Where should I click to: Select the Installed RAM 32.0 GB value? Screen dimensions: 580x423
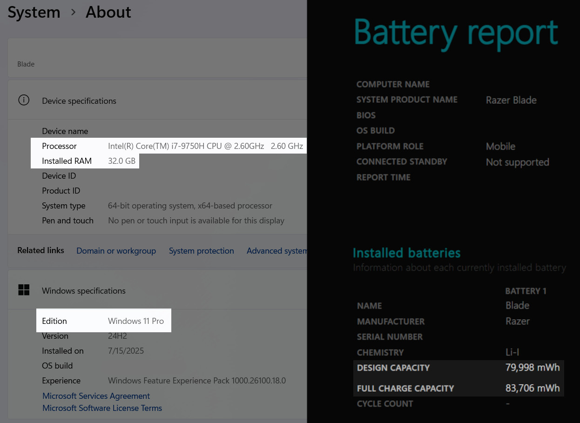tap(121, 161)
